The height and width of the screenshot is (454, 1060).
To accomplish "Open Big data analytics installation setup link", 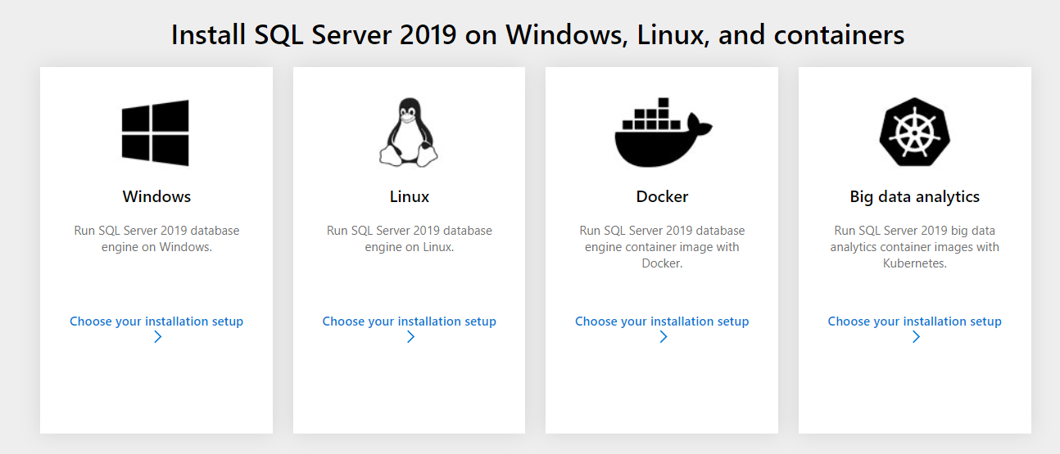I will (x=914, y=321).
